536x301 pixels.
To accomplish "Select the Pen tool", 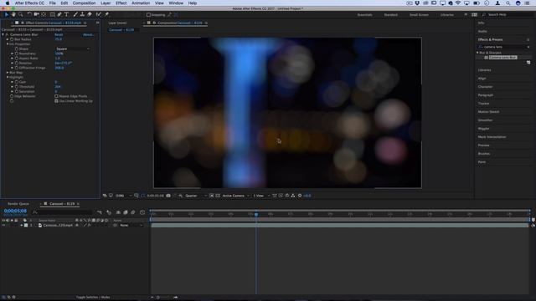I will (59, 15).
